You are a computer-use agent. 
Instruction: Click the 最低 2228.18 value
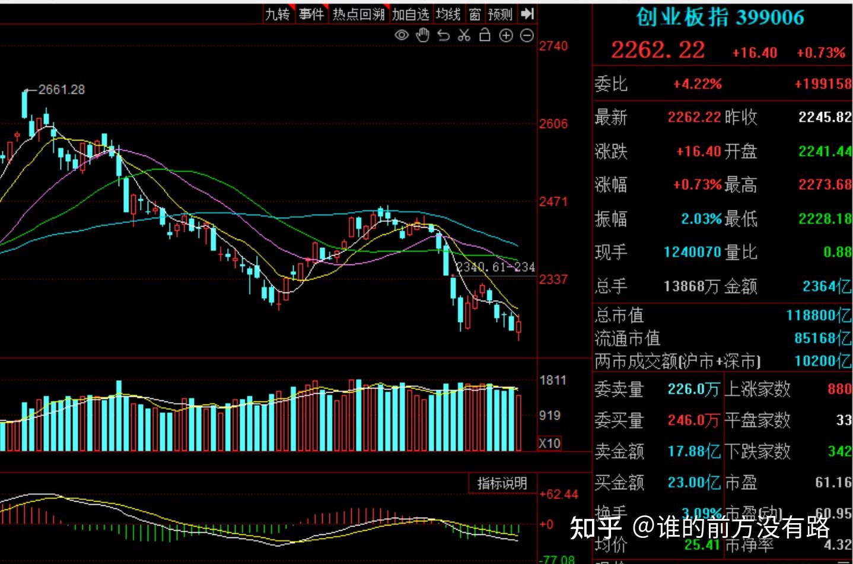825,218
